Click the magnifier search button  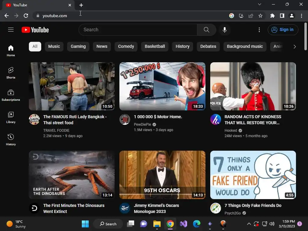tap(206, 30)
